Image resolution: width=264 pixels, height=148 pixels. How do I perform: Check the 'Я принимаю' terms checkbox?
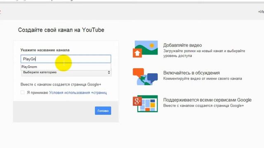click(22, 92)
